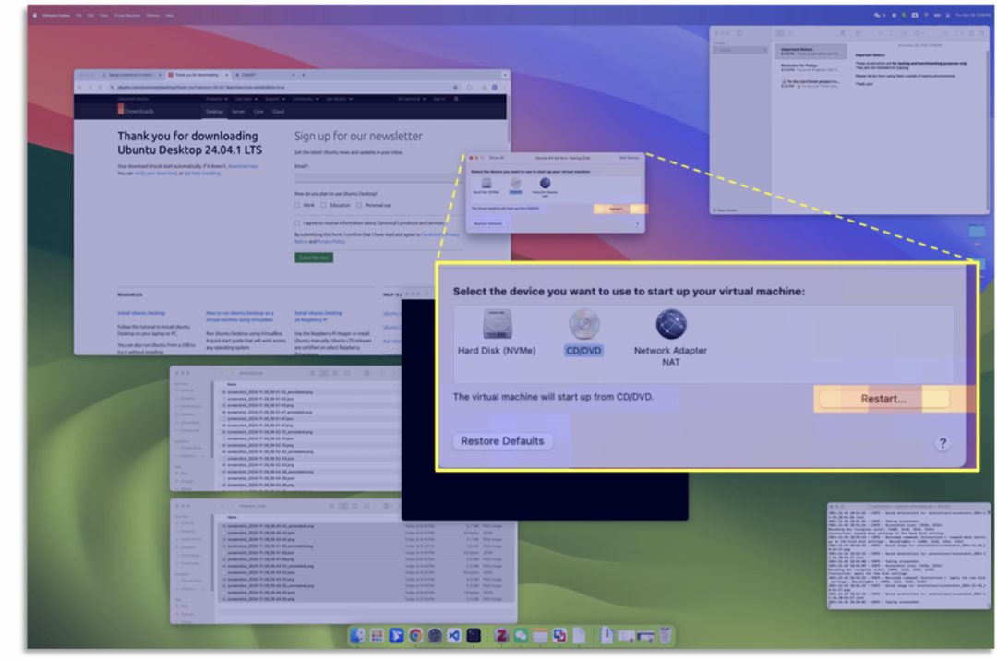997x660 pixels.
Task: Open the "verify your download" link
Action: tap(154, 173)
